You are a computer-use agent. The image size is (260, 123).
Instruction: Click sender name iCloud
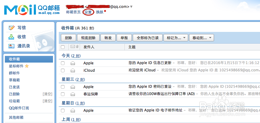(x=89, y=70)
